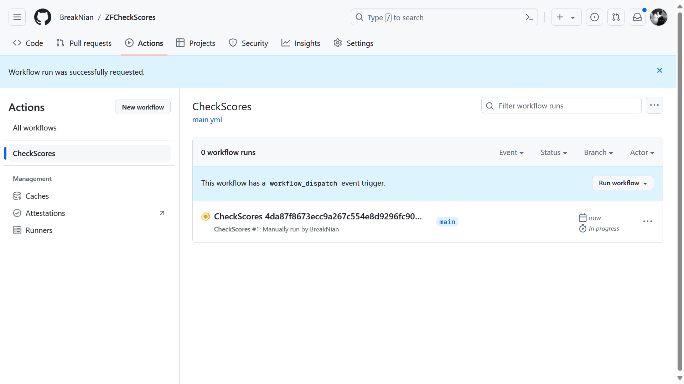
Task: Open the user avatar menu
Action: pos(659,17)
